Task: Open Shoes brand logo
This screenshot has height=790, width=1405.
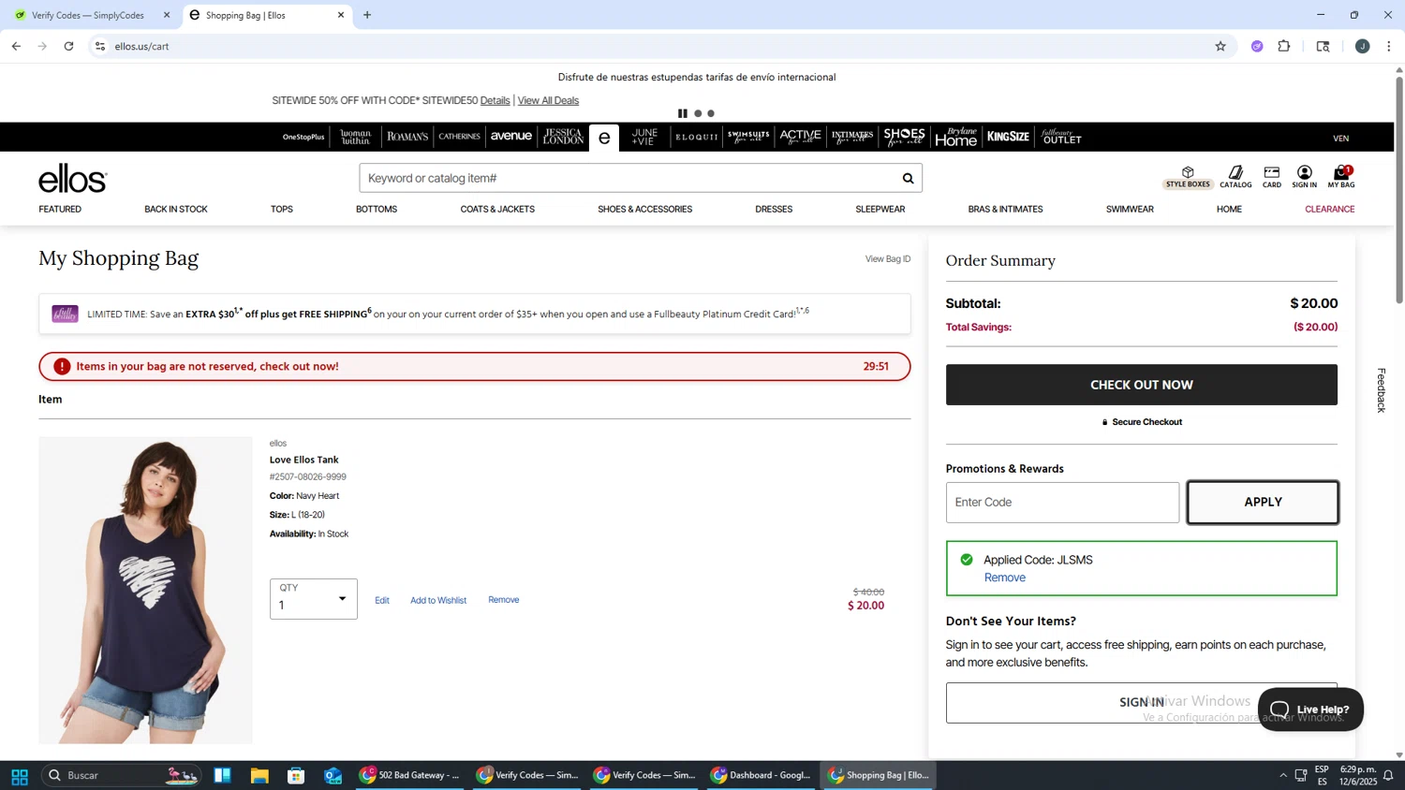Action: click(904, 137)
